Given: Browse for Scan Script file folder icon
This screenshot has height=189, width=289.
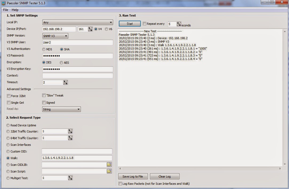Looking at the screenshot, I should point(109,171).
